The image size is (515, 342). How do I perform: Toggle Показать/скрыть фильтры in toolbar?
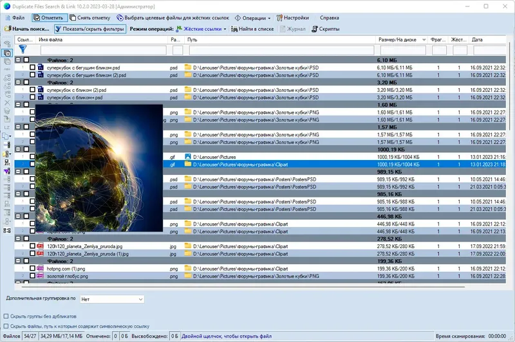(89, 29)
